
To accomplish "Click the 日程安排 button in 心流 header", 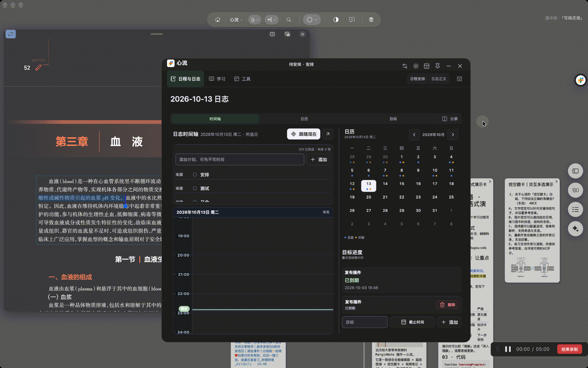I will pyautogui.click(x=417, y=79).
